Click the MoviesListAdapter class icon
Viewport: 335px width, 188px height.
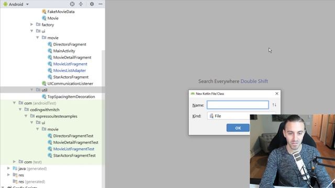point(50,70)
